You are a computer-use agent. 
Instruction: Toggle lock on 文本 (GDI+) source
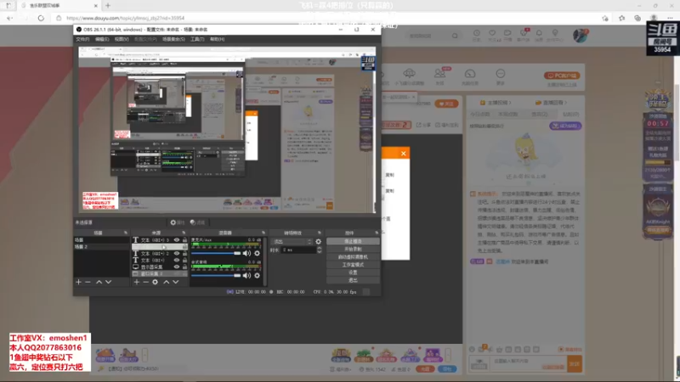coord(184,261)
